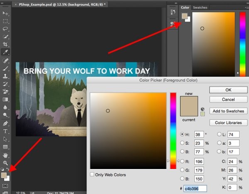Click the toolbar foreground color swatch
This screenshot has width=249, height=194.
[4, 175]
